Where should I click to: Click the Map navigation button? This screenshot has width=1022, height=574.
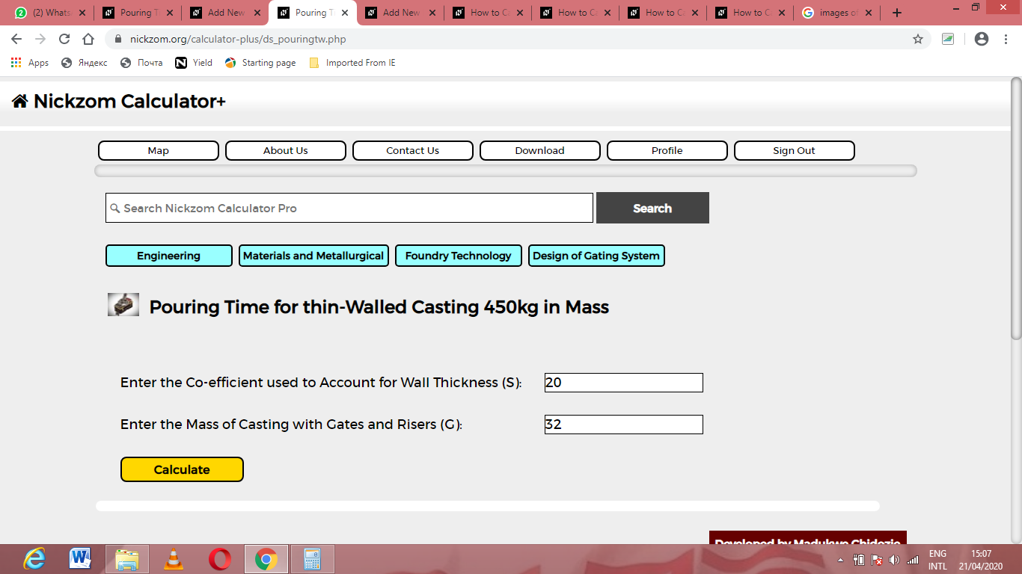click(x=159, y=150)
